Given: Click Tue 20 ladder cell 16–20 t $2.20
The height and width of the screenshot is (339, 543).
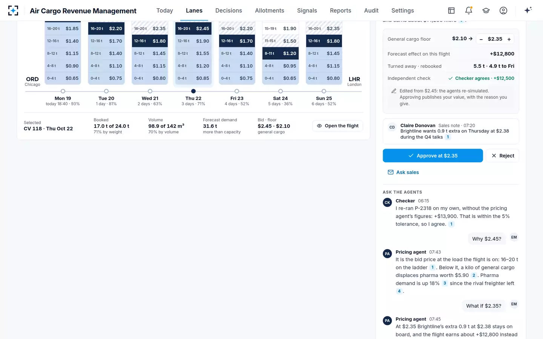Looking at the screenshot, I should click(x=106, y=29).
